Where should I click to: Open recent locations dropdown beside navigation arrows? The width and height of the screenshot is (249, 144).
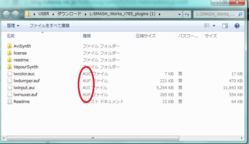tap(22, 15)
